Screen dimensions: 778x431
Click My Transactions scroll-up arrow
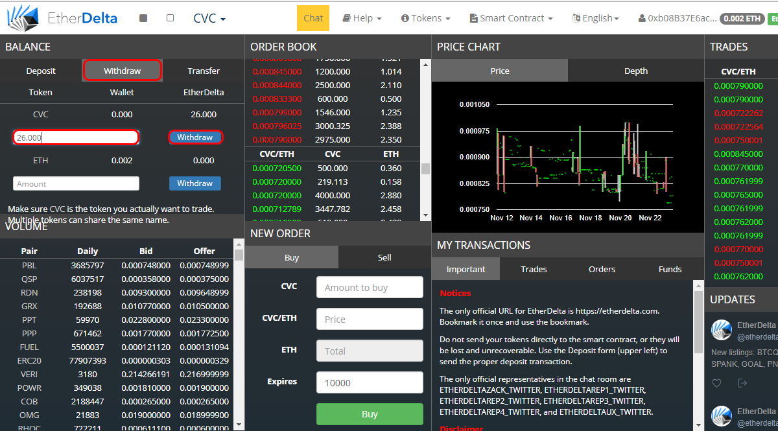(698, 285)
